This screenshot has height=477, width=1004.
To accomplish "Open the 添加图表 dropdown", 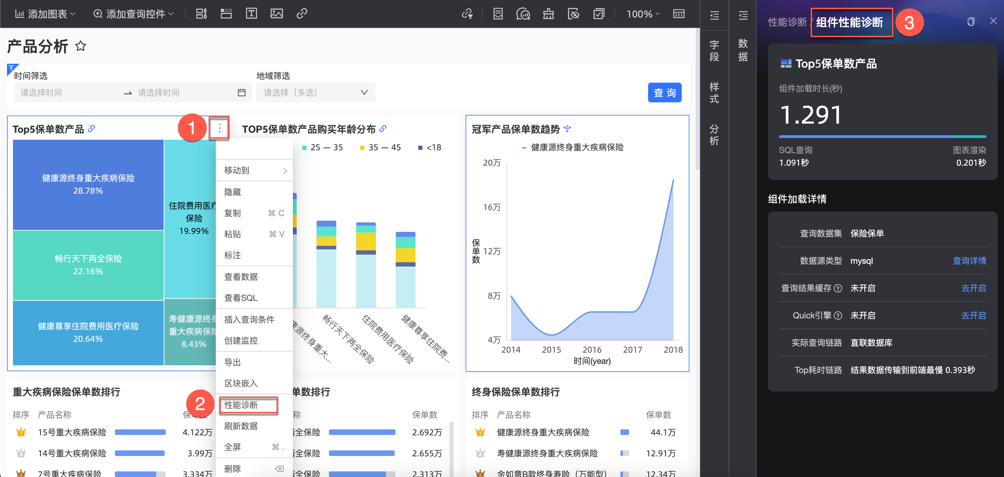I will point(45,14).
